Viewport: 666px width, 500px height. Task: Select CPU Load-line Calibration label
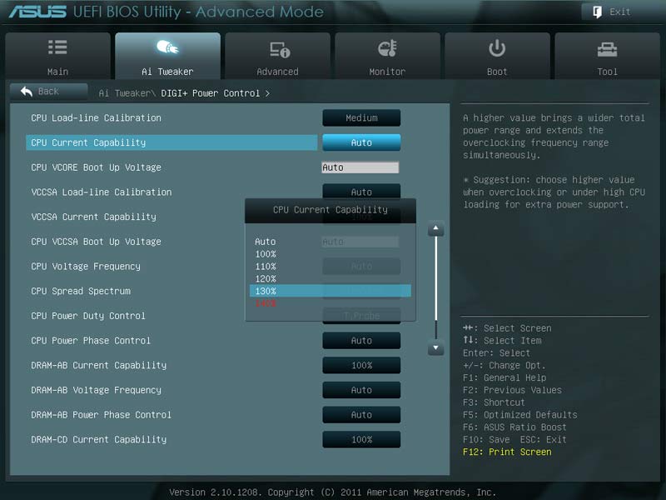pyautogui.click(x=96, y=117)
